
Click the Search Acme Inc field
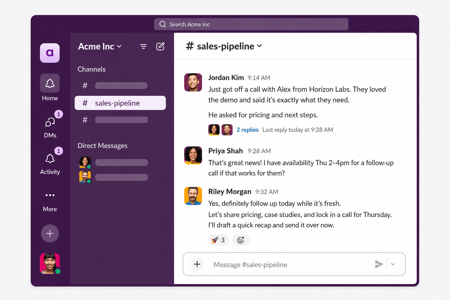click(251, 24)
